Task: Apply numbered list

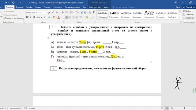Action: point(72,13)
